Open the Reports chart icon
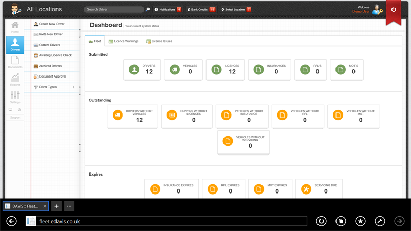 pos(15,80)
